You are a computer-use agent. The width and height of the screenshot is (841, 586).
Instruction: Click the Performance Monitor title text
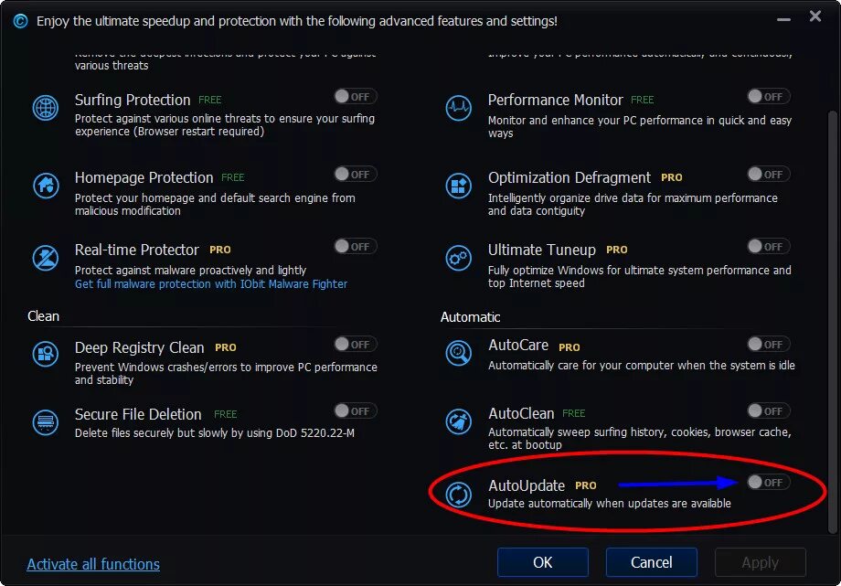pyautogui.click(x=555, y=100)
